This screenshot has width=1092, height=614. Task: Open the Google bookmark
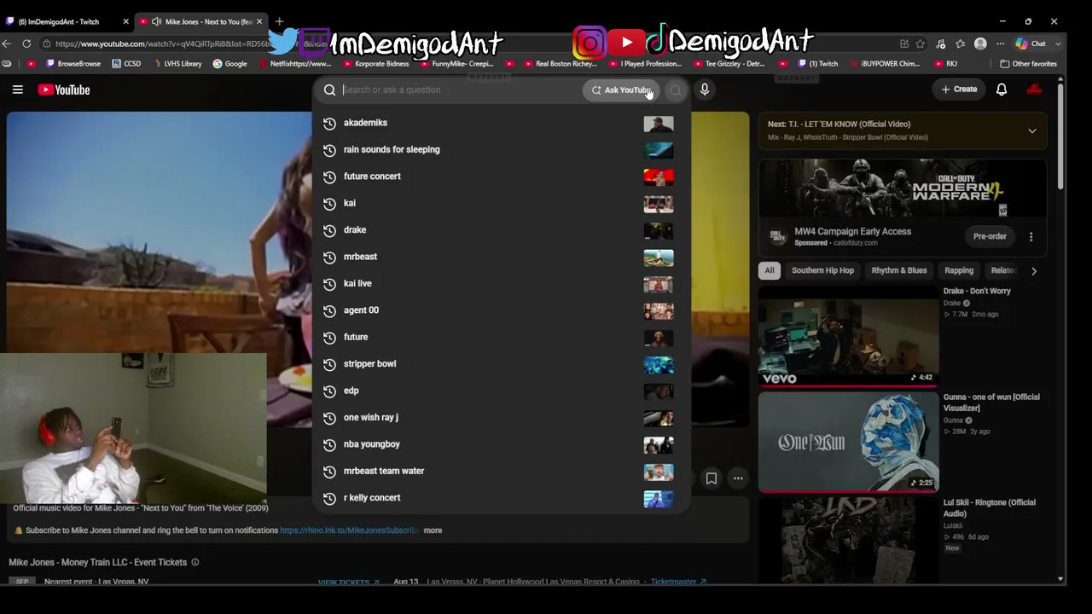pyautogui.click(x=229, y=64)
